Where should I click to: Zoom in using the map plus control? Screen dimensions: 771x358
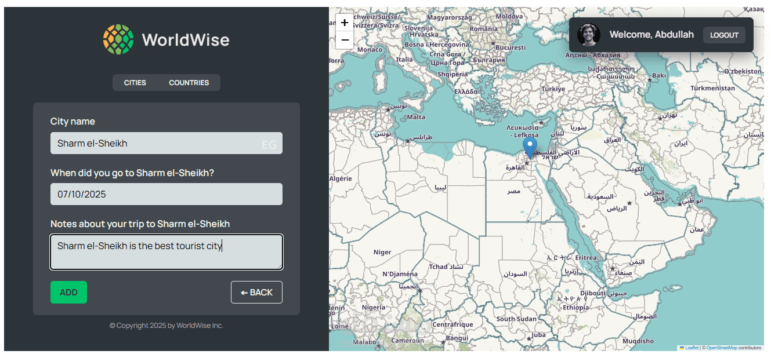345,22
